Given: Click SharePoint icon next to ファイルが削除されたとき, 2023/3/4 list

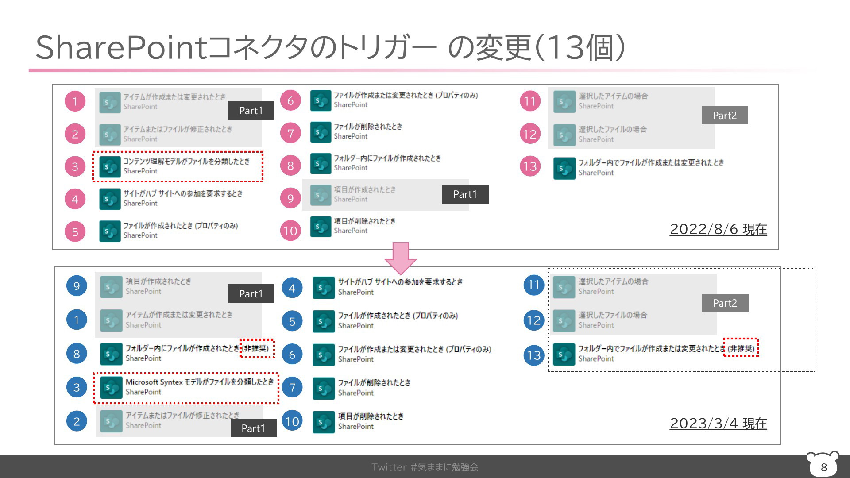Looking at the screenshot, I should [x=324, y=389].
